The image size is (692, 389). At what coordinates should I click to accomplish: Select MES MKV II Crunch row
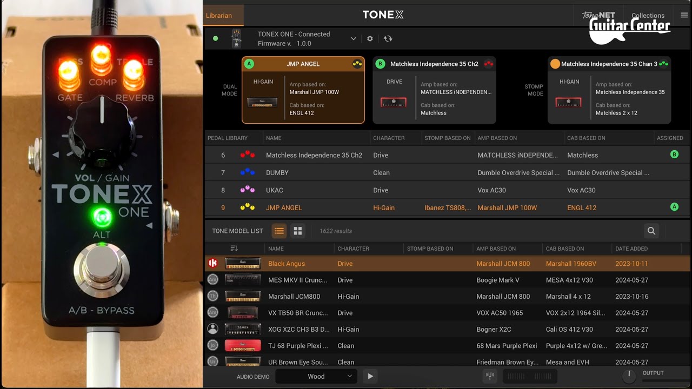447,280
